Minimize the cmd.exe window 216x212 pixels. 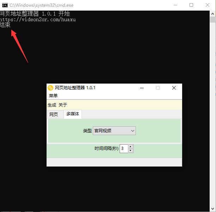pos(175,5)
